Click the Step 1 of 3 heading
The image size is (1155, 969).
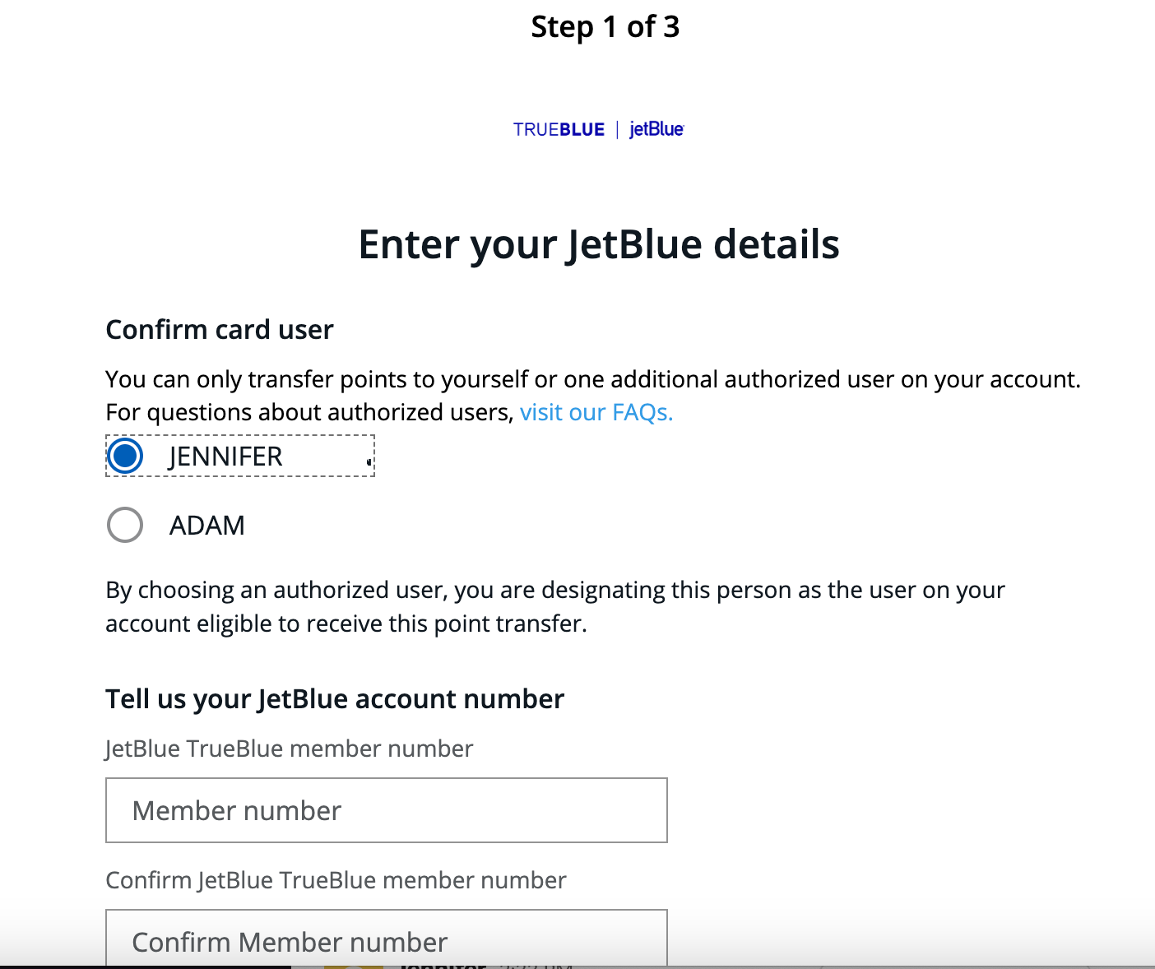(605, 27)
